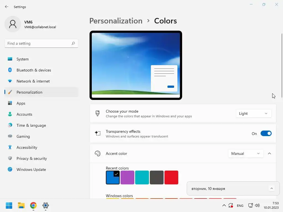283x212 pixels.
Task: Click the System monitor icon in sidebar
Action: 10,59
